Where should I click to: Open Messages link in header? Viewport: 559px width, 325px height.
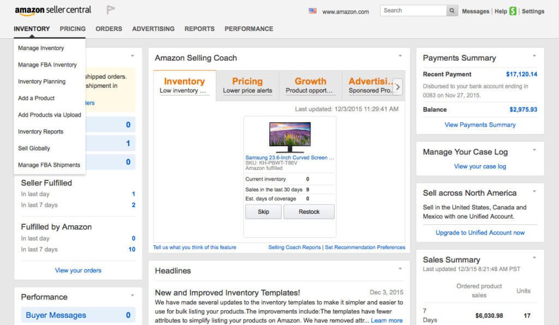pyautogui.click(x=475, y=11)
